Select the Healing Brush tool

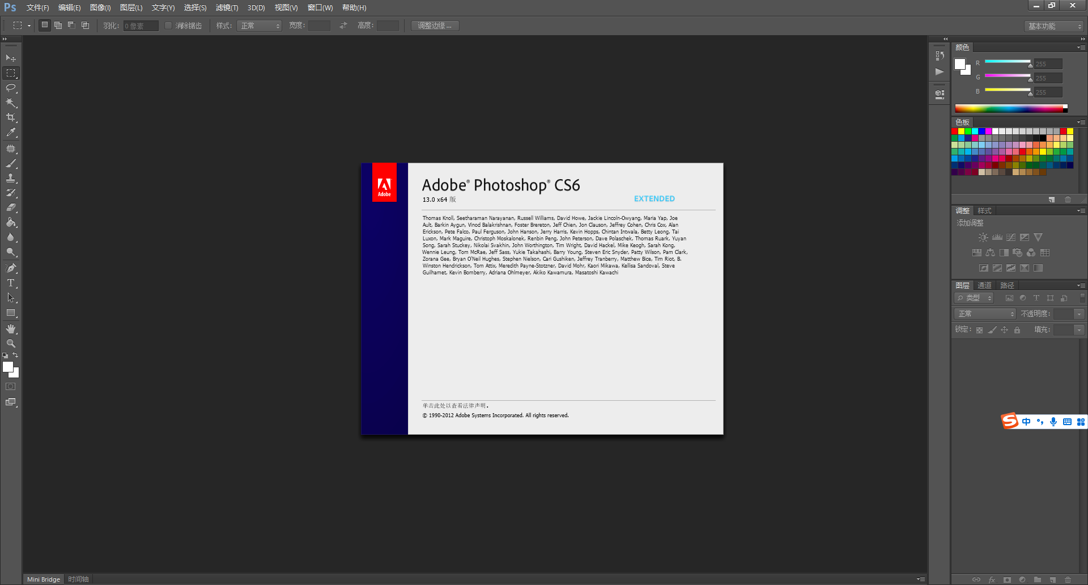click(11, 149)
